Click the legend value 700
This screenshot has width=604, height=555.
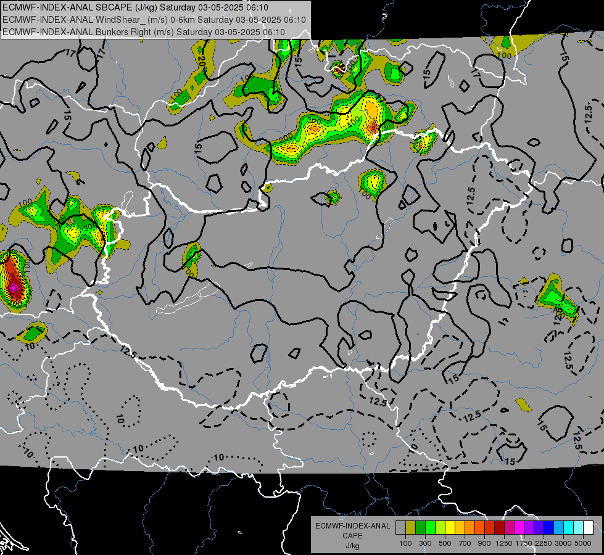(x=465, y=543)
